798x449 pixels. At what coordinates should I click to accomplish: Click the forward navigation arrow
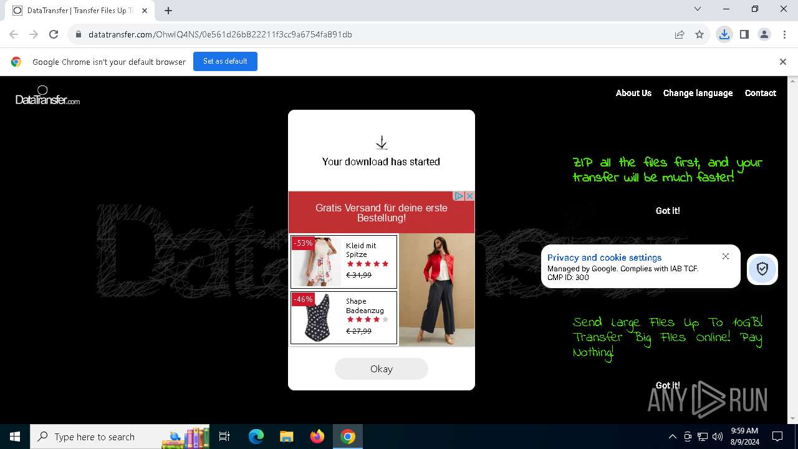[x=34, y=34]
